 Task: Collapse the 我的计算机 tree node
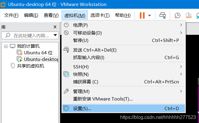click(6, 46)
